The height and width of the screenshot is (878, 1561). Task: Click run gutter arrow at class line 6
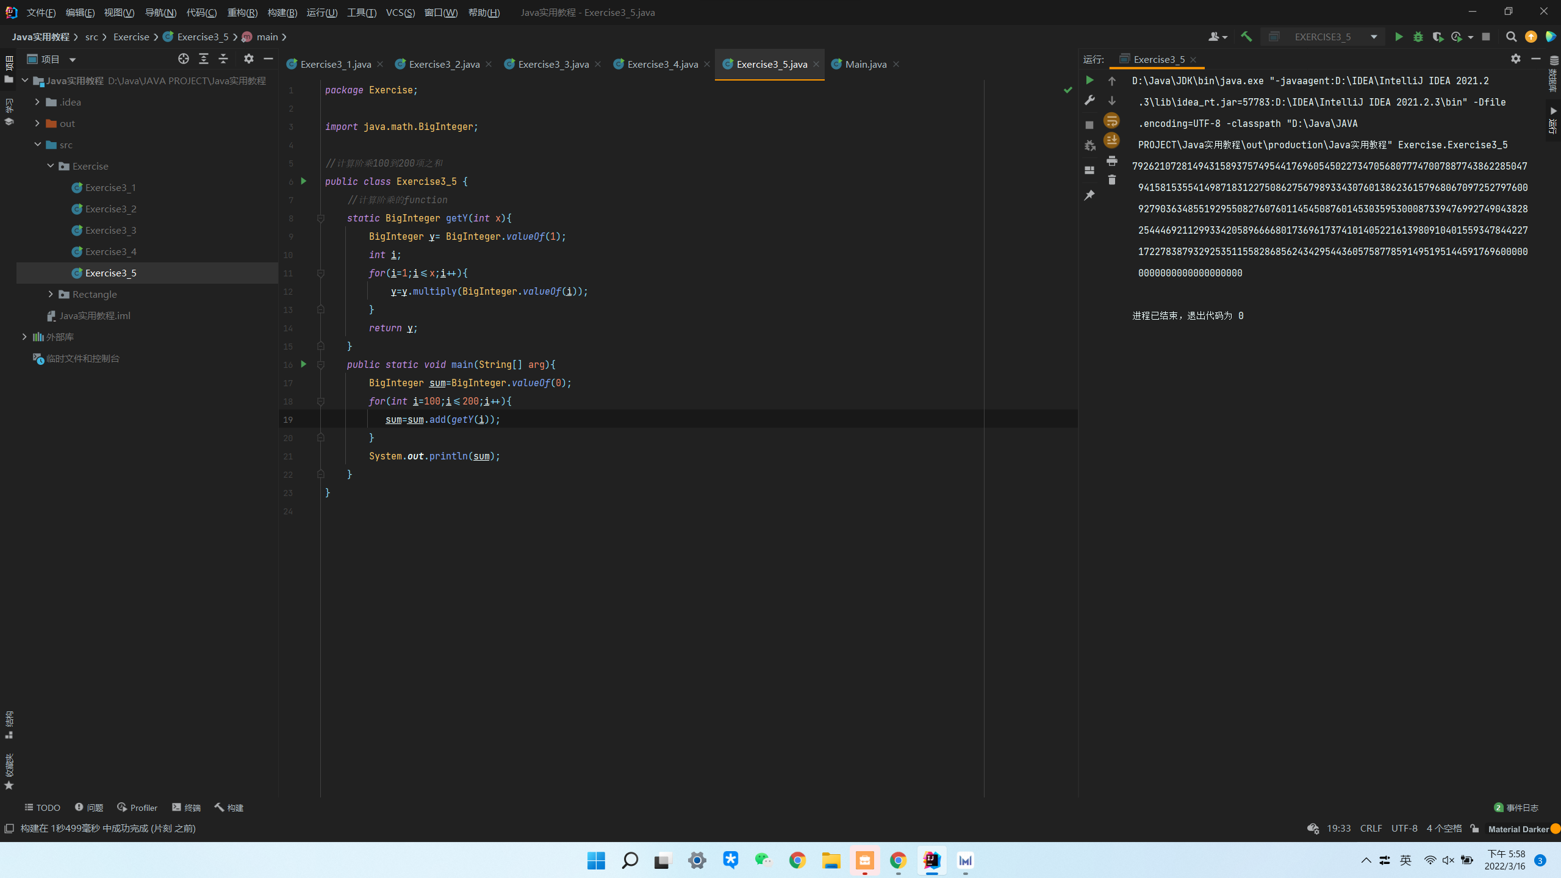(303, 181)
